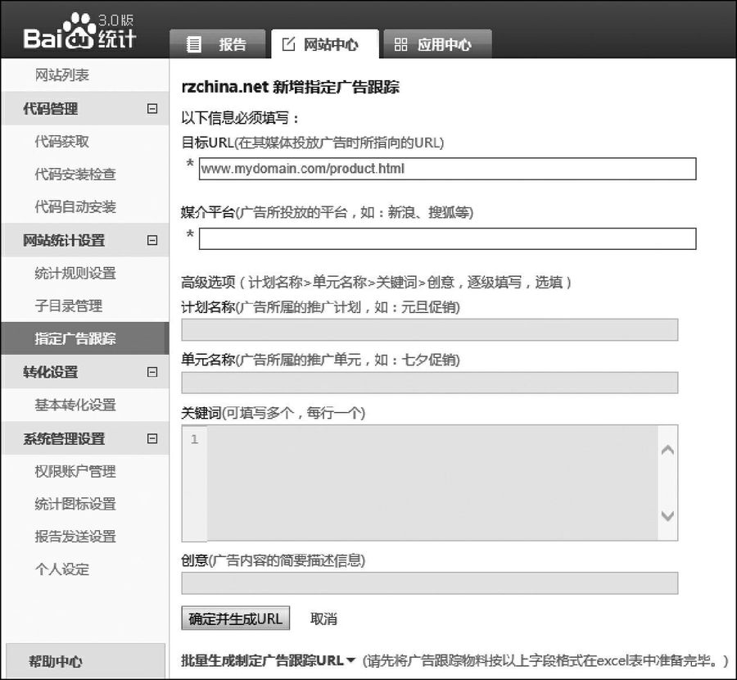Open 网站列表 in the sidebar
This screenshot has height=680, width=737.
coord(61,75)
